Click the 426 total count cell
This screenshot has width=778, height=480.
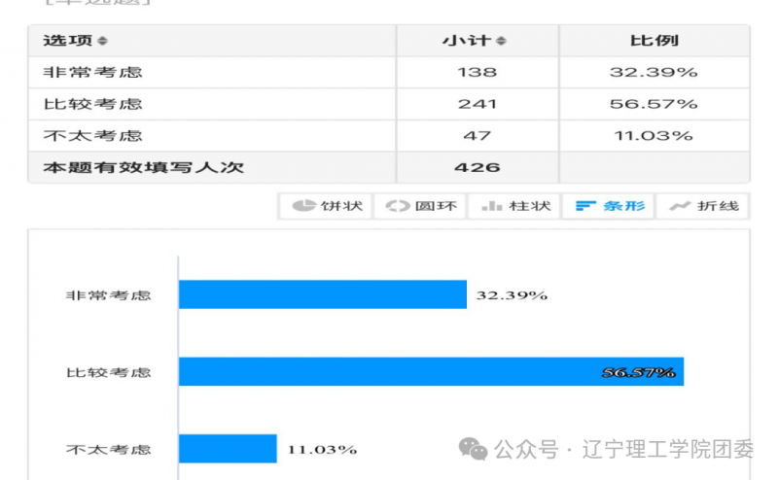click(x=477, y=167)
